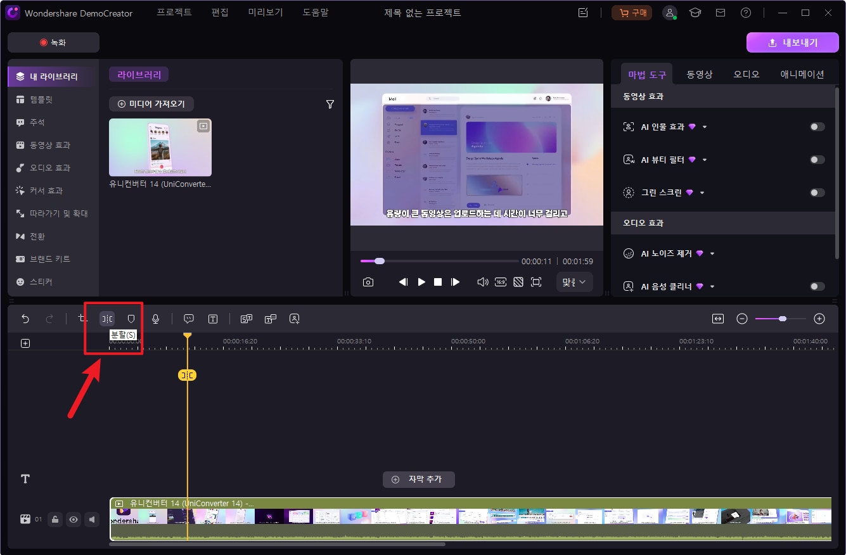Click the striped crop preview icon
846x555 pixels.
coord(518,282)
